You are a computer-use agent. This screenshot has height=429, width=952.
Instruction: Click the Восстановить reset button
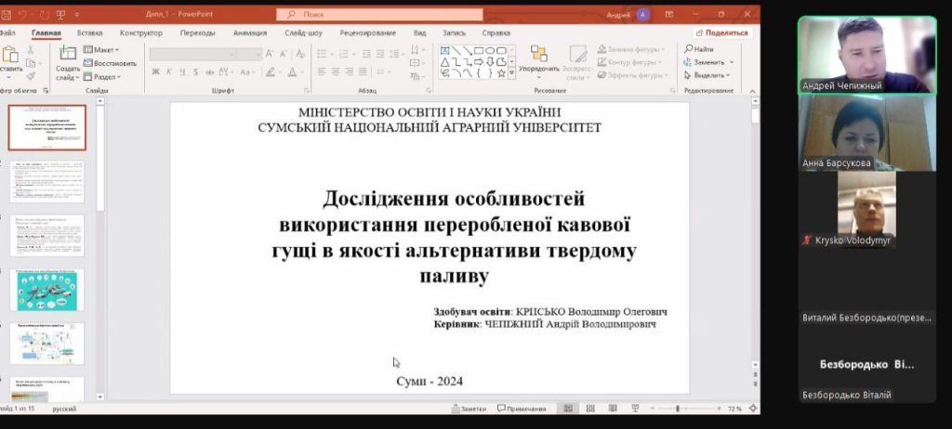(x=110, y=63)
